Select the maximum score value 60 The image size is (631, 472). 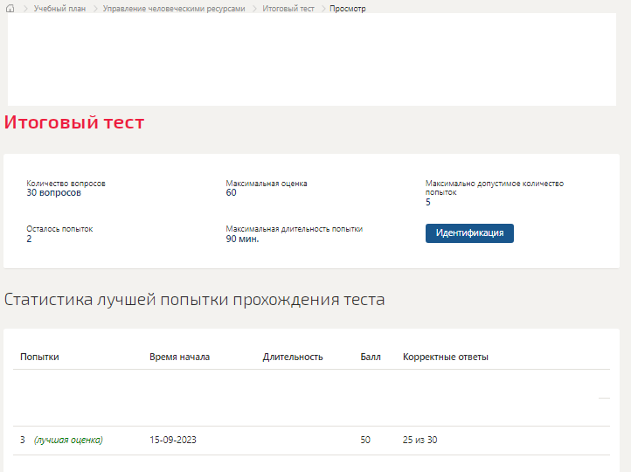pyautogui.click(x=231, y=193)
